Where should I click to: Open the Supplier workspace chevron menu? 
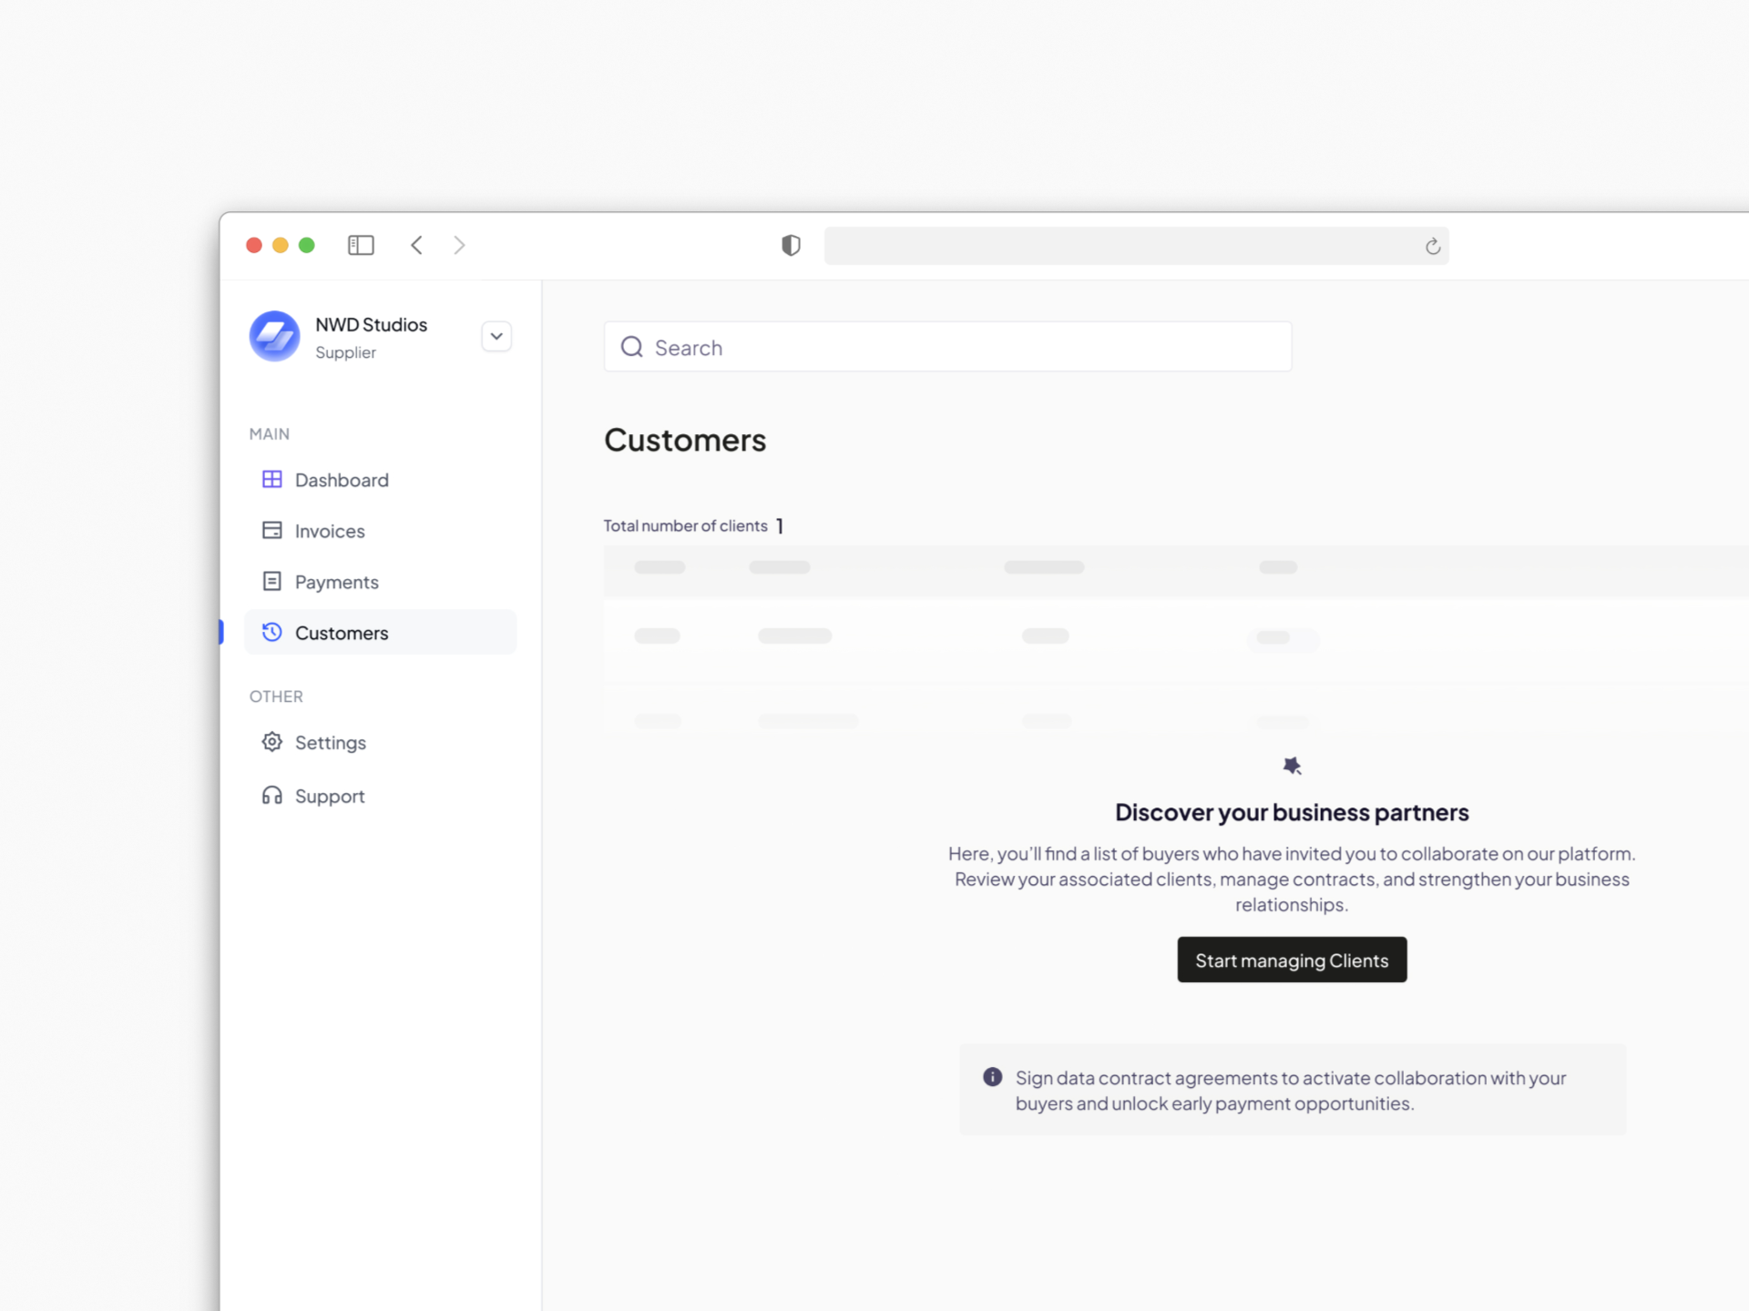[x=496, y=336]
